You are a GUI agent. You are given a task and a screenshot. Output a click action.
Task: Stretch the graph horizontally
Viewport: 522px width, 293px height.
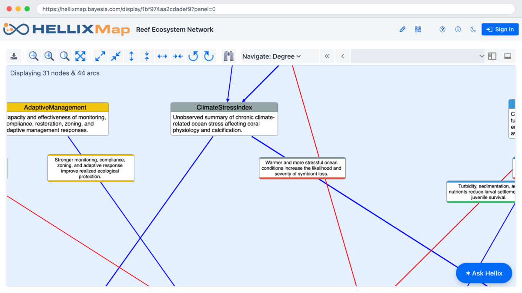162,56
